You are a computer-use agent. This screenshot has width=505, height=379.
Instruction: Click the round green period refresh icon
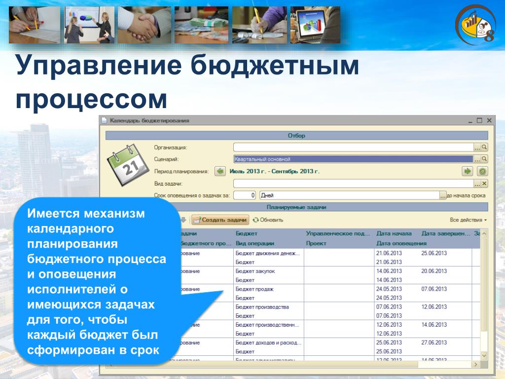pyautogui.click(x=483, y=171)
